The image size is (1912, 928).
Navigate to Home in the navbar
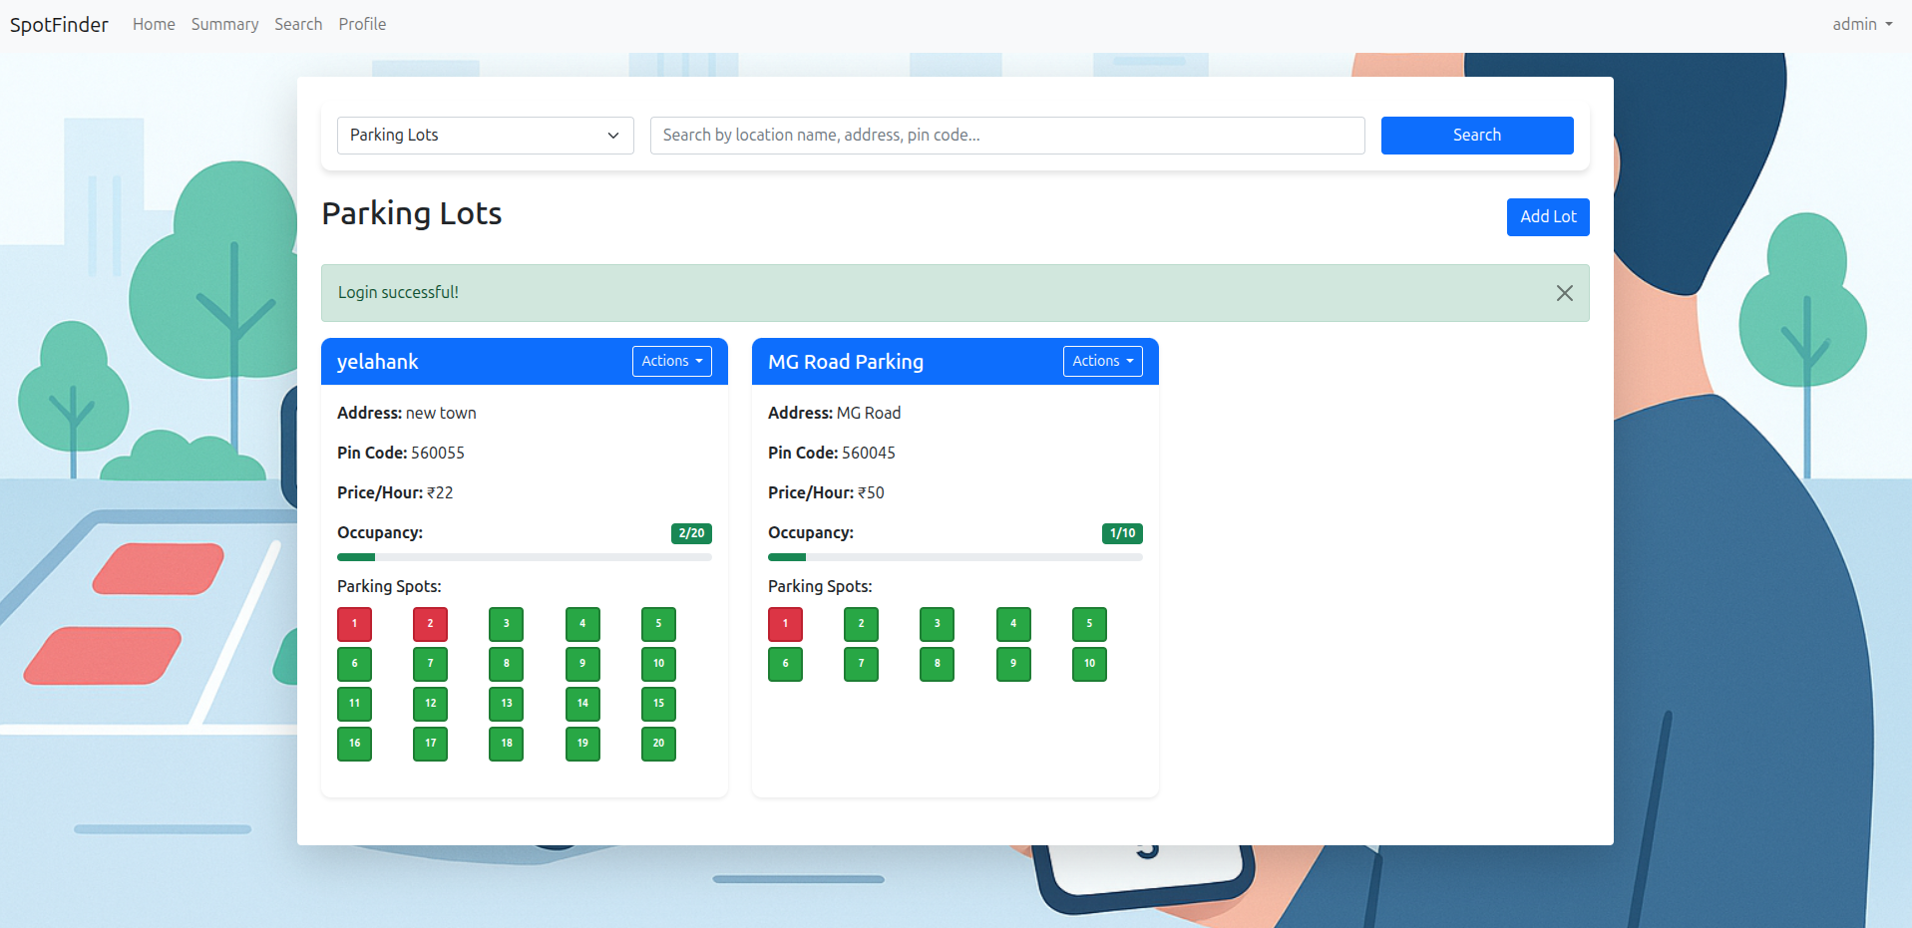click(154, 24)
